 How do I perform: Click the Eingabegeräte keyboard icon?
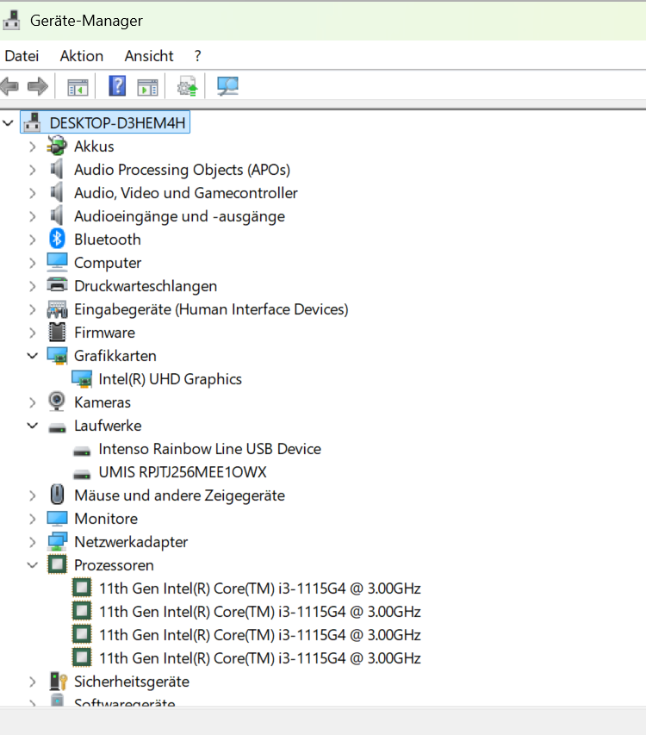coord(57,308)
